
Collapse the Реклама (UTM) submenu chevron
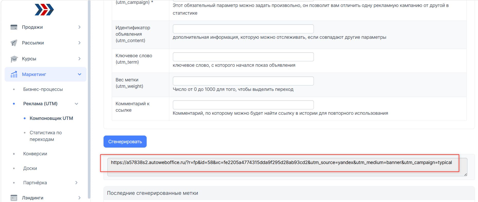coord(76,104)
